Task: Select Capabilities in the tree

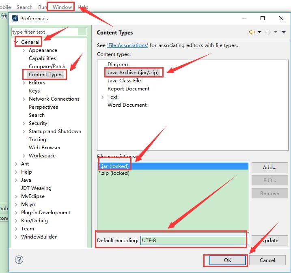Action: click(42, 58)
